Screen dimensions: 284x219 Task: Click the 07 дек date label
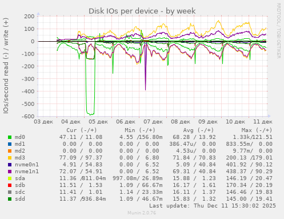pyautogui.click(x=153, y=122)
